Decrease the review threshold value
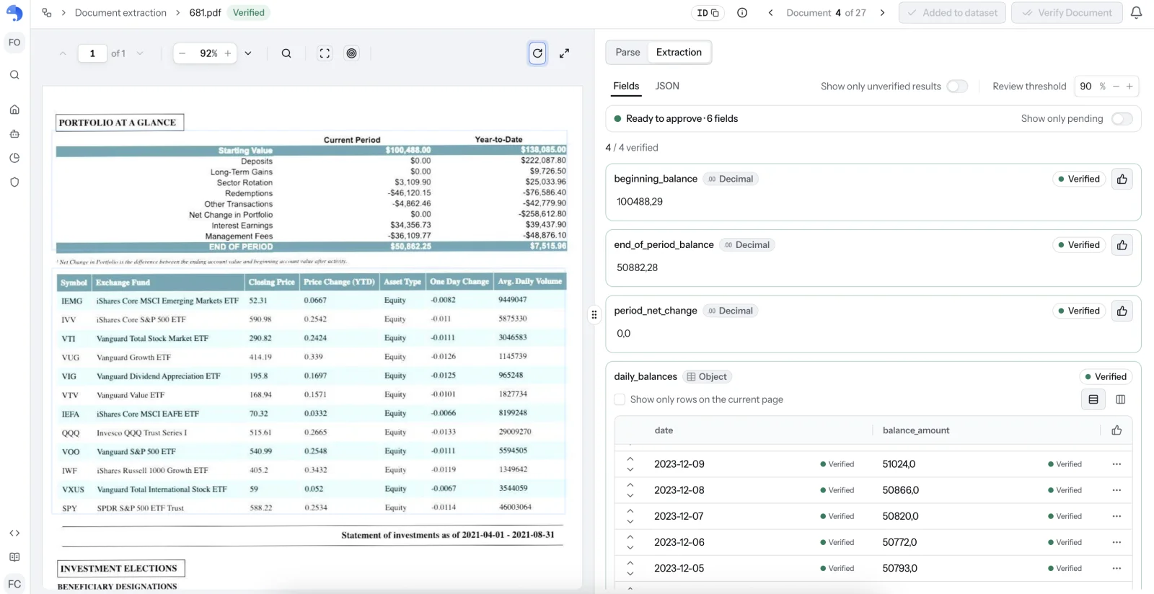The height and width of the screenshot is (594, 1154). pyautogui.click(x=1116, y=87)
